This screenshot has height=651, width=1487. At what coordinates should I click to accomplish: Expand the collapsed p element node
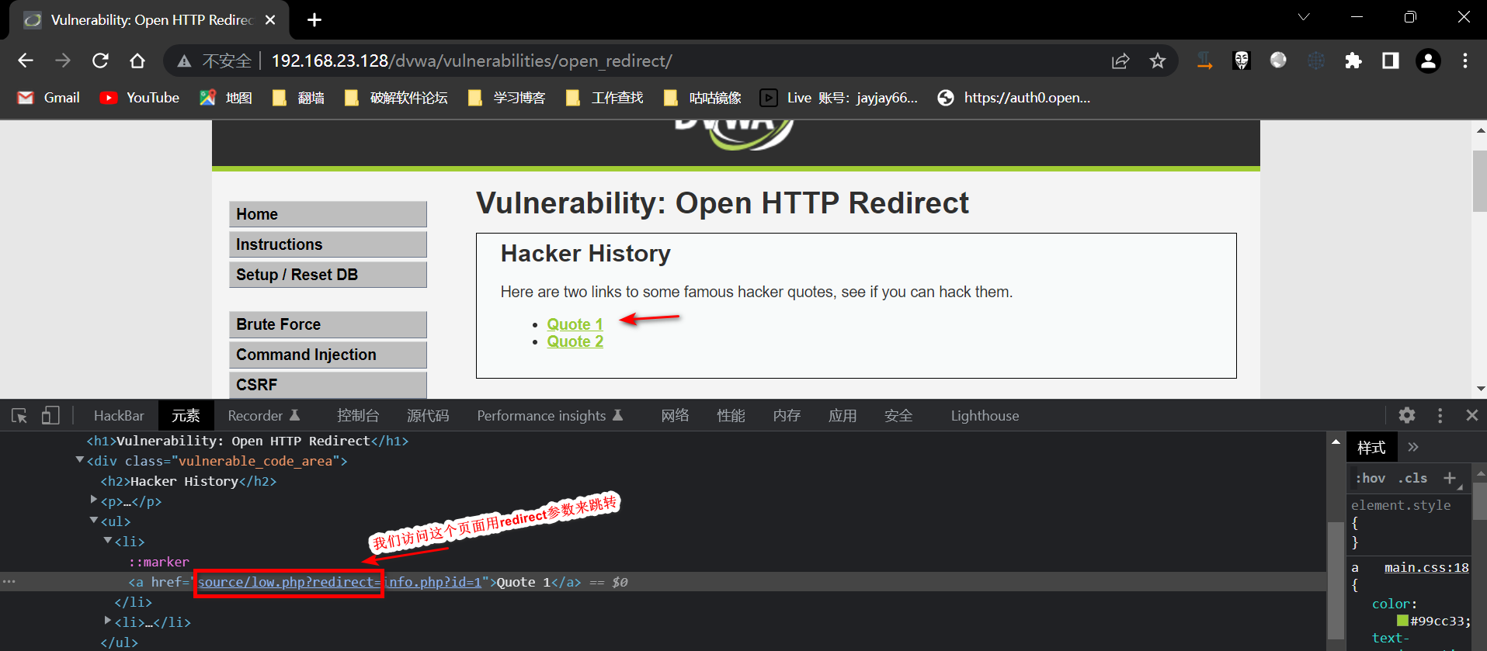coord(94,500)
